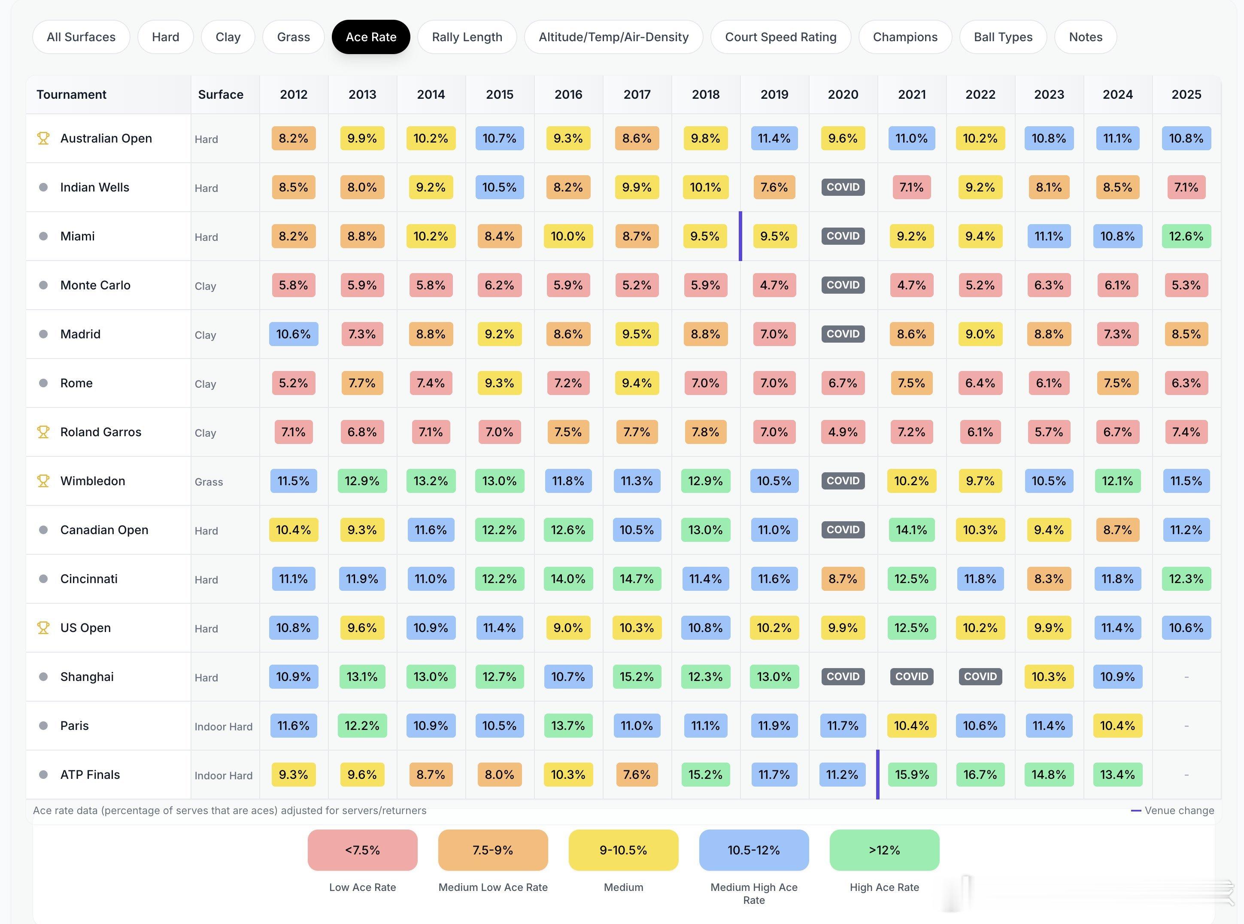The height and width of the screenshot is (924, 1244).
Task: Click the 2012 column header
Action: 294,94
